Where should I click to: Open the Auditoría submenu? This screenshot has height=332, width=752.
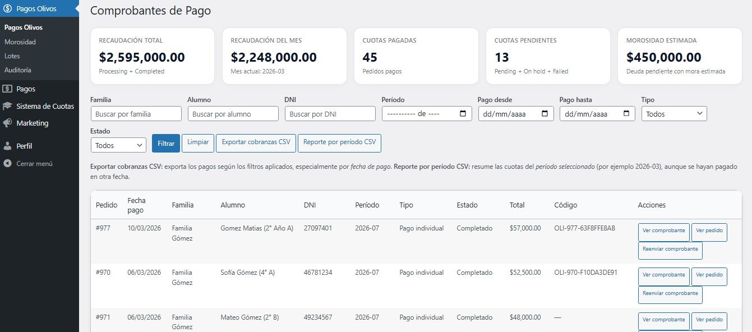[x=18, y=70]
